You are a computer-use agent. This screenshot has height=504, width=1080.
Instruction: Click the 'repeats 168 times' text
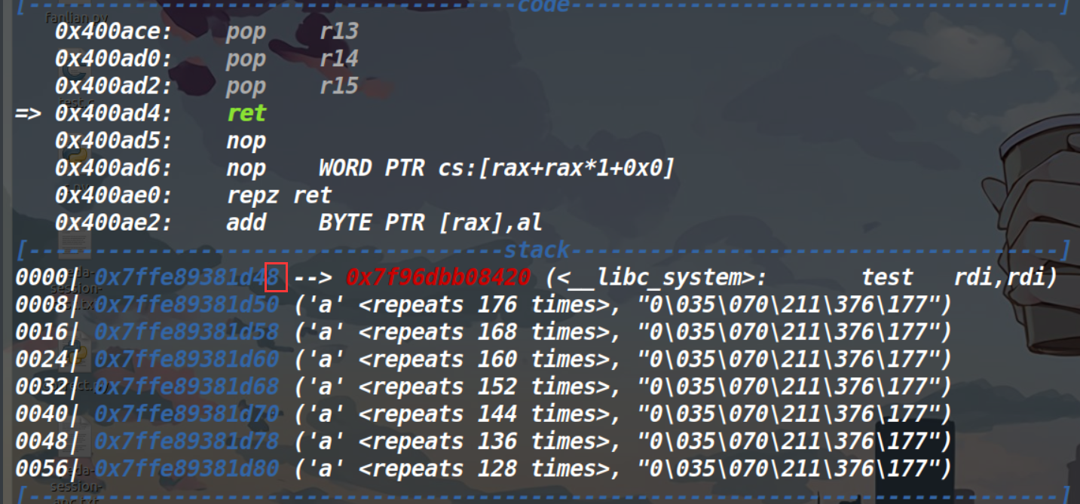pyautogui.click(x=490, y=332)
